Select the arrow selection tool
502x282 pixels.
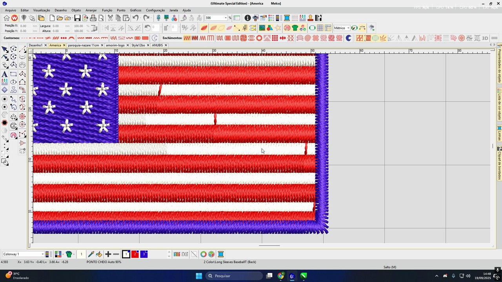[x=5, y=49]
